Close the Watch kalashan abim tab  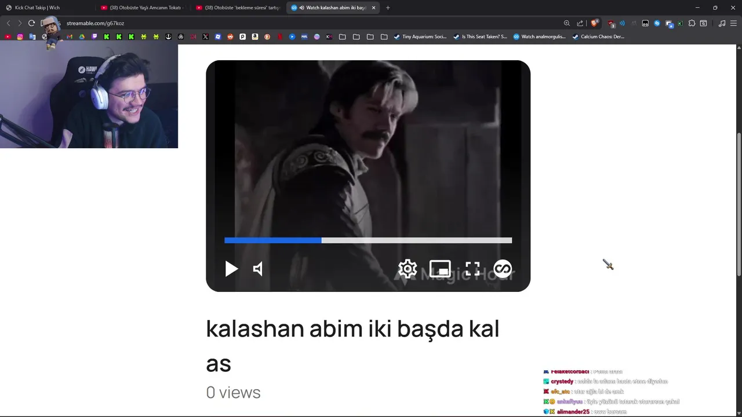click(x=373, y=8)
